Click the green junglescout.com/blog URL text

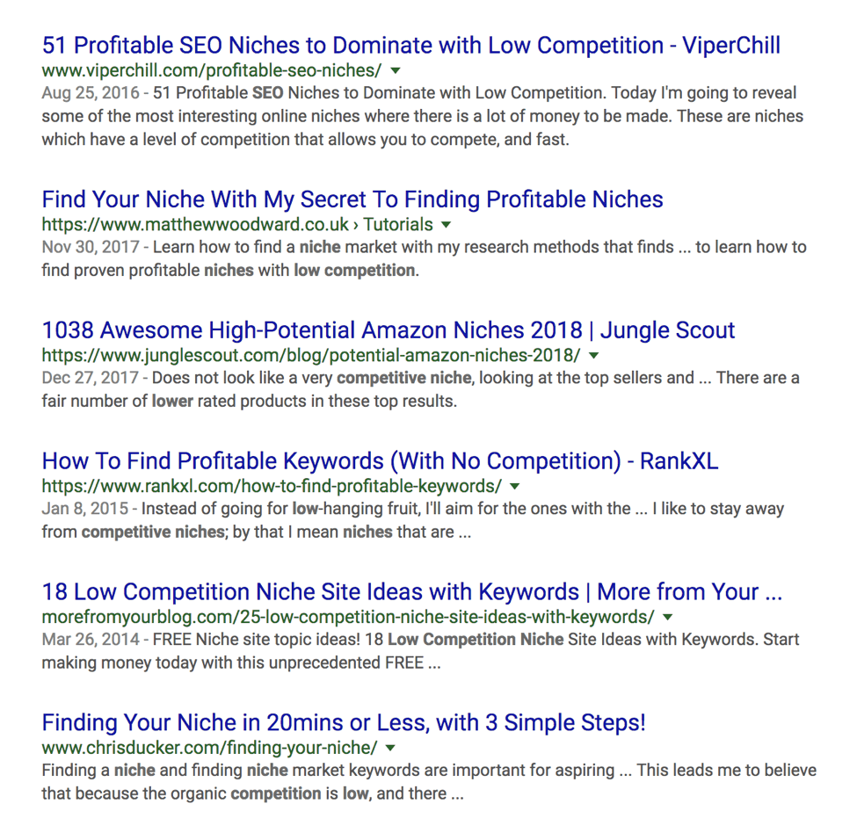[x=311, y=355]
